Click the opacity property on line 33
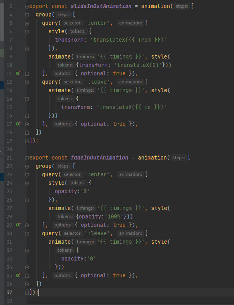This screenshot has height=305, width=234. click(x=72, y=259)
